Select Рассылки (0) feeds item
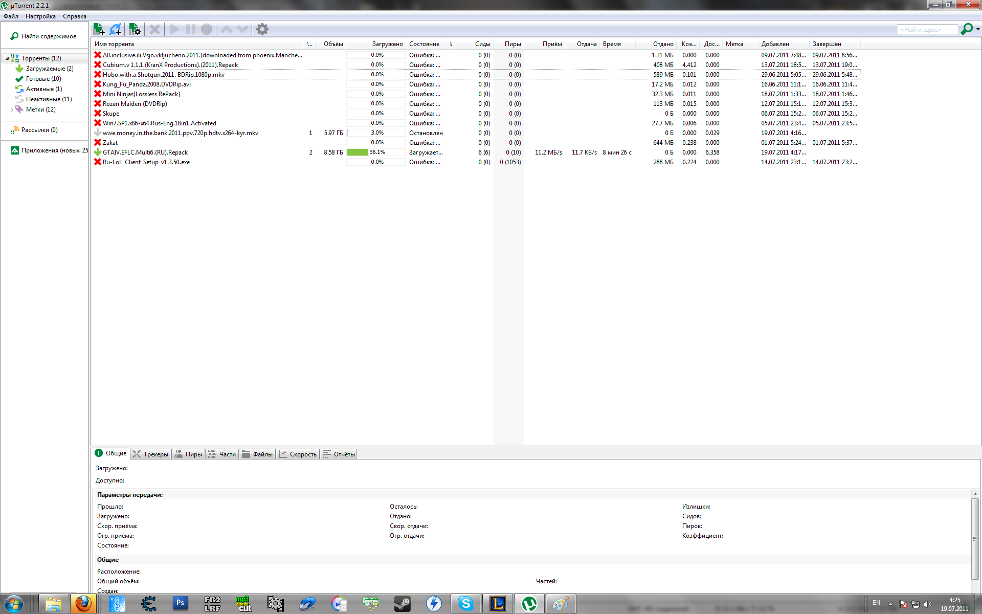The image size is (982, 614). coord(34,130)
